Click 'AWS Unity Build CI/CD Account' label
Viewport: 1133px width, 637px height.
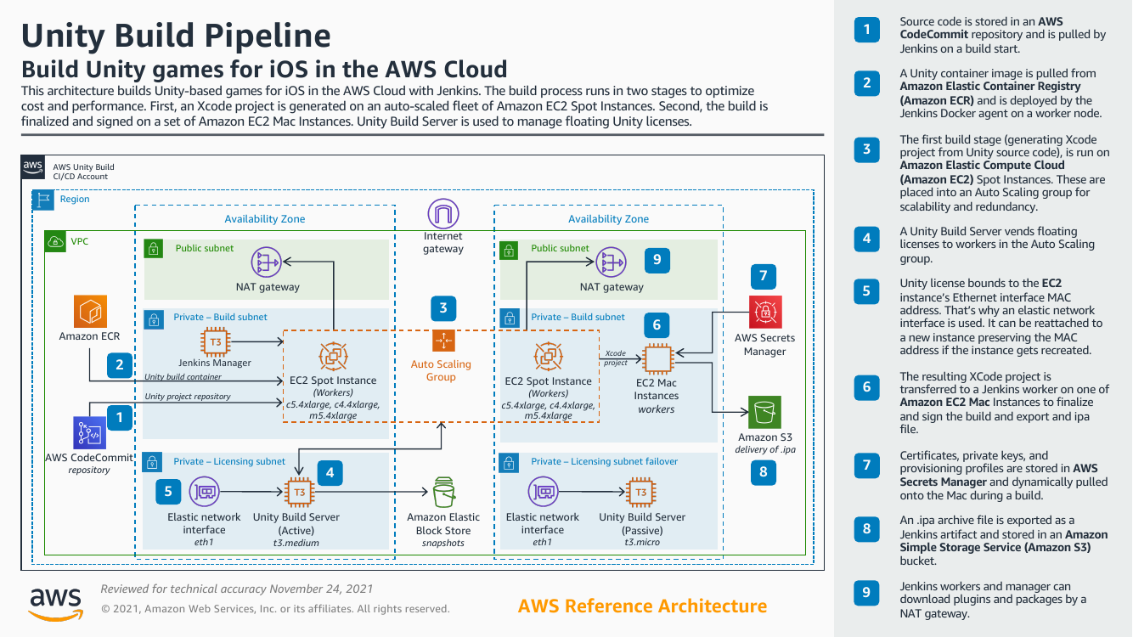tap(83, 172)
